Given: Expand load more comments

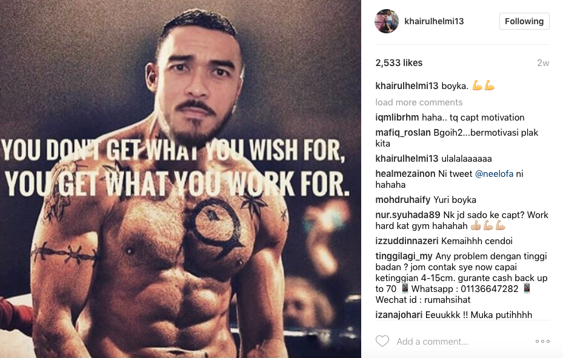Looking at the screenshot, I should (x=419, y=102).
